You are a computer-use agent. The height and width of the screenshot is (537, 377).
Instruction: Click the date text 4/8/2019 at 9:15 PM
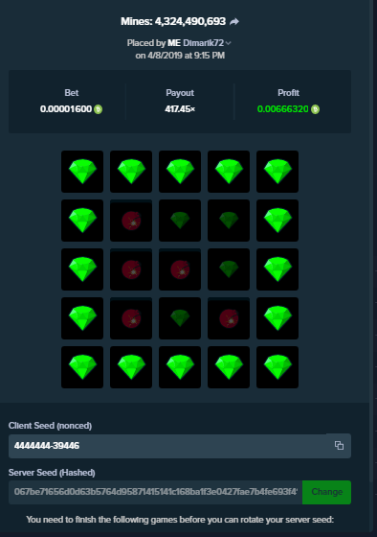coord(186,56)
